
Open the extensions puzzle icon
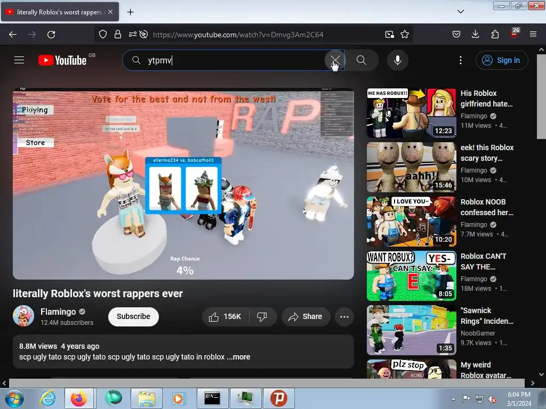coord(495,34)
